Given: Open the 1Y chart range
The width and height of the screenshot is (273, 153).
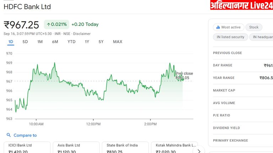Looking at the screenshot, I should 87,42.
